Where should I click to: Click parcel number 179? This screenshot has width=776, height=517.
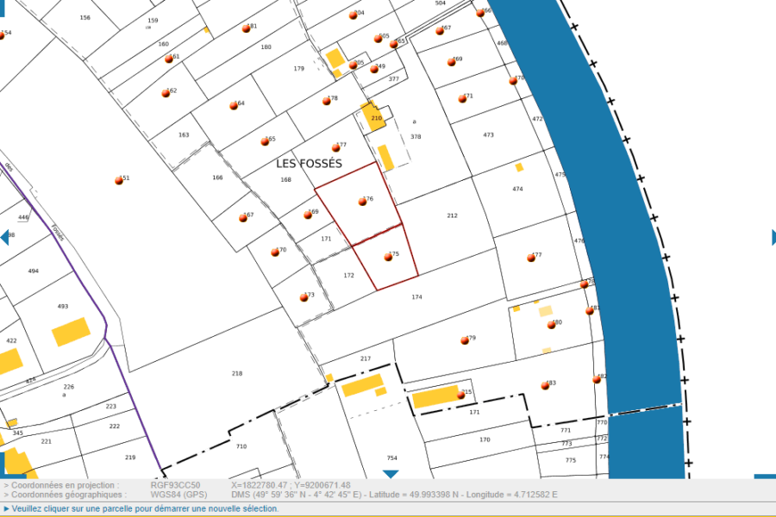(299, 69)
